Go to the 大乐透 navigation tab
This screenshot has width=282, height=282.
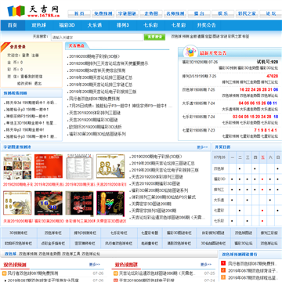95,25
